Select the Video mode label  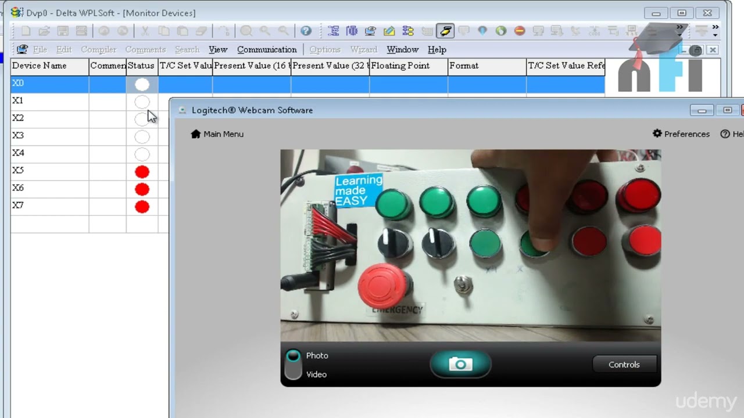click(x=316, y=374)
